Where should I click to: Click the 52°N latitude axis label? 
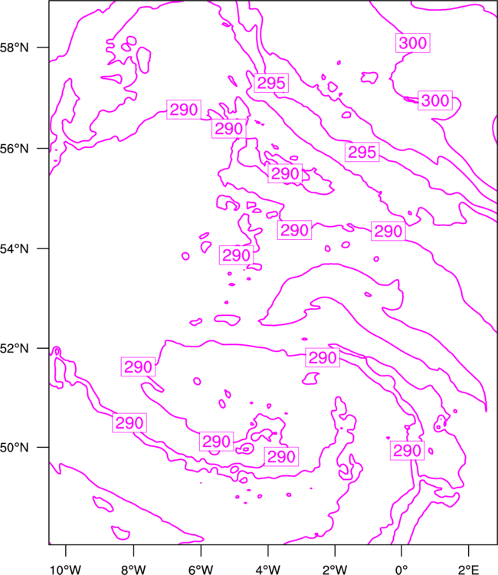[x=14, y=348]
